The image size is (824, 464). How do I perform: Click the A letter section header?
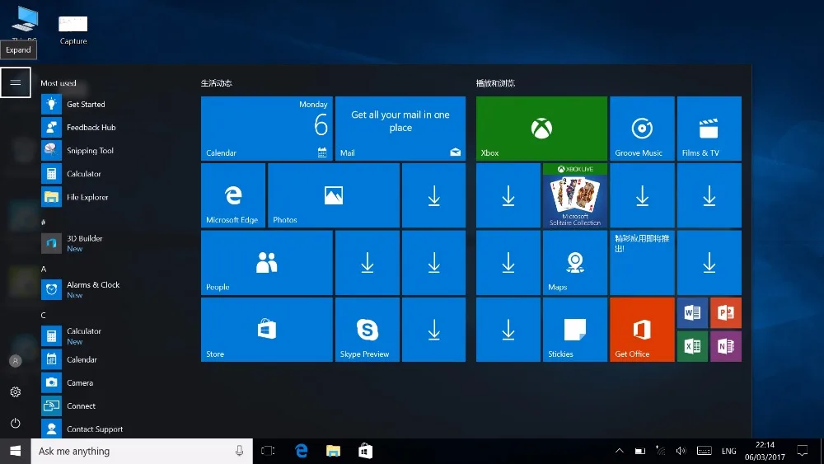point(44,269)
